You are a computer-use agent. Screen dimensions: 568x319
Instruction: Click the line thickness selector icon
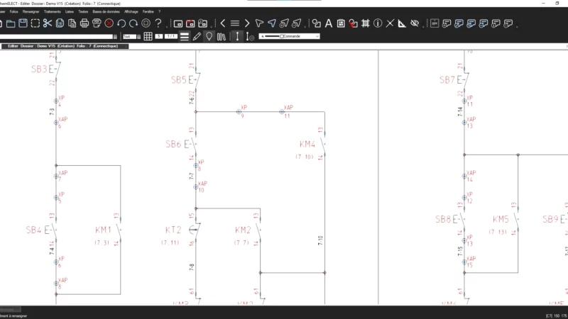(x=185, y=36)
